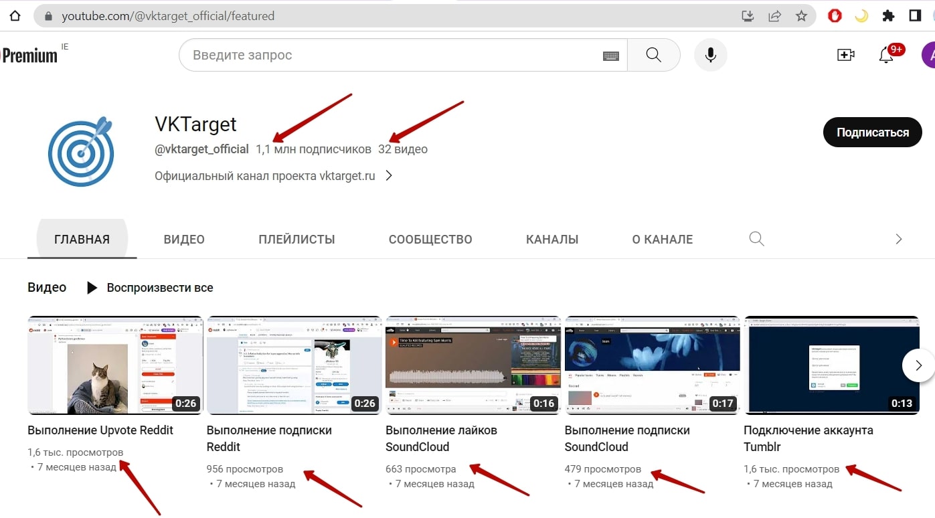Click the 0:13 duration badge
This screenshot has width=935, height=518.
tap(902, 404)
